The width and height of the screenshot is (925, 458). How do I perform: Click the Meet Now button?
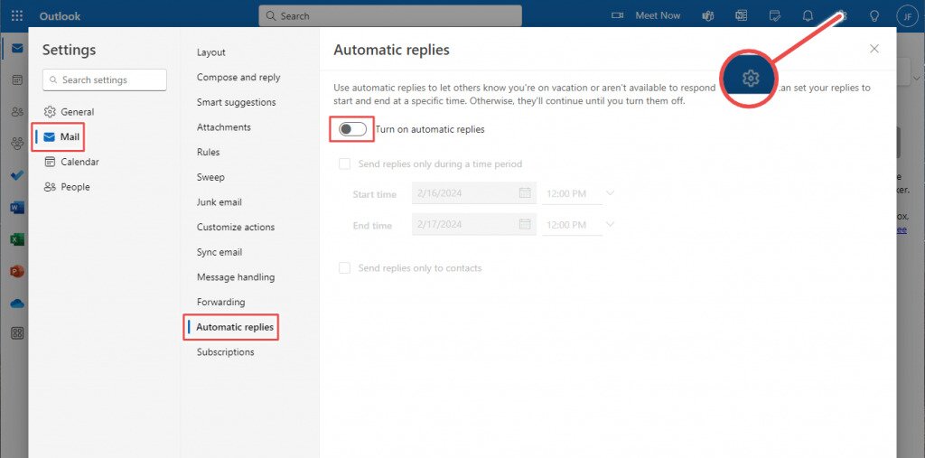pos(647,15)
